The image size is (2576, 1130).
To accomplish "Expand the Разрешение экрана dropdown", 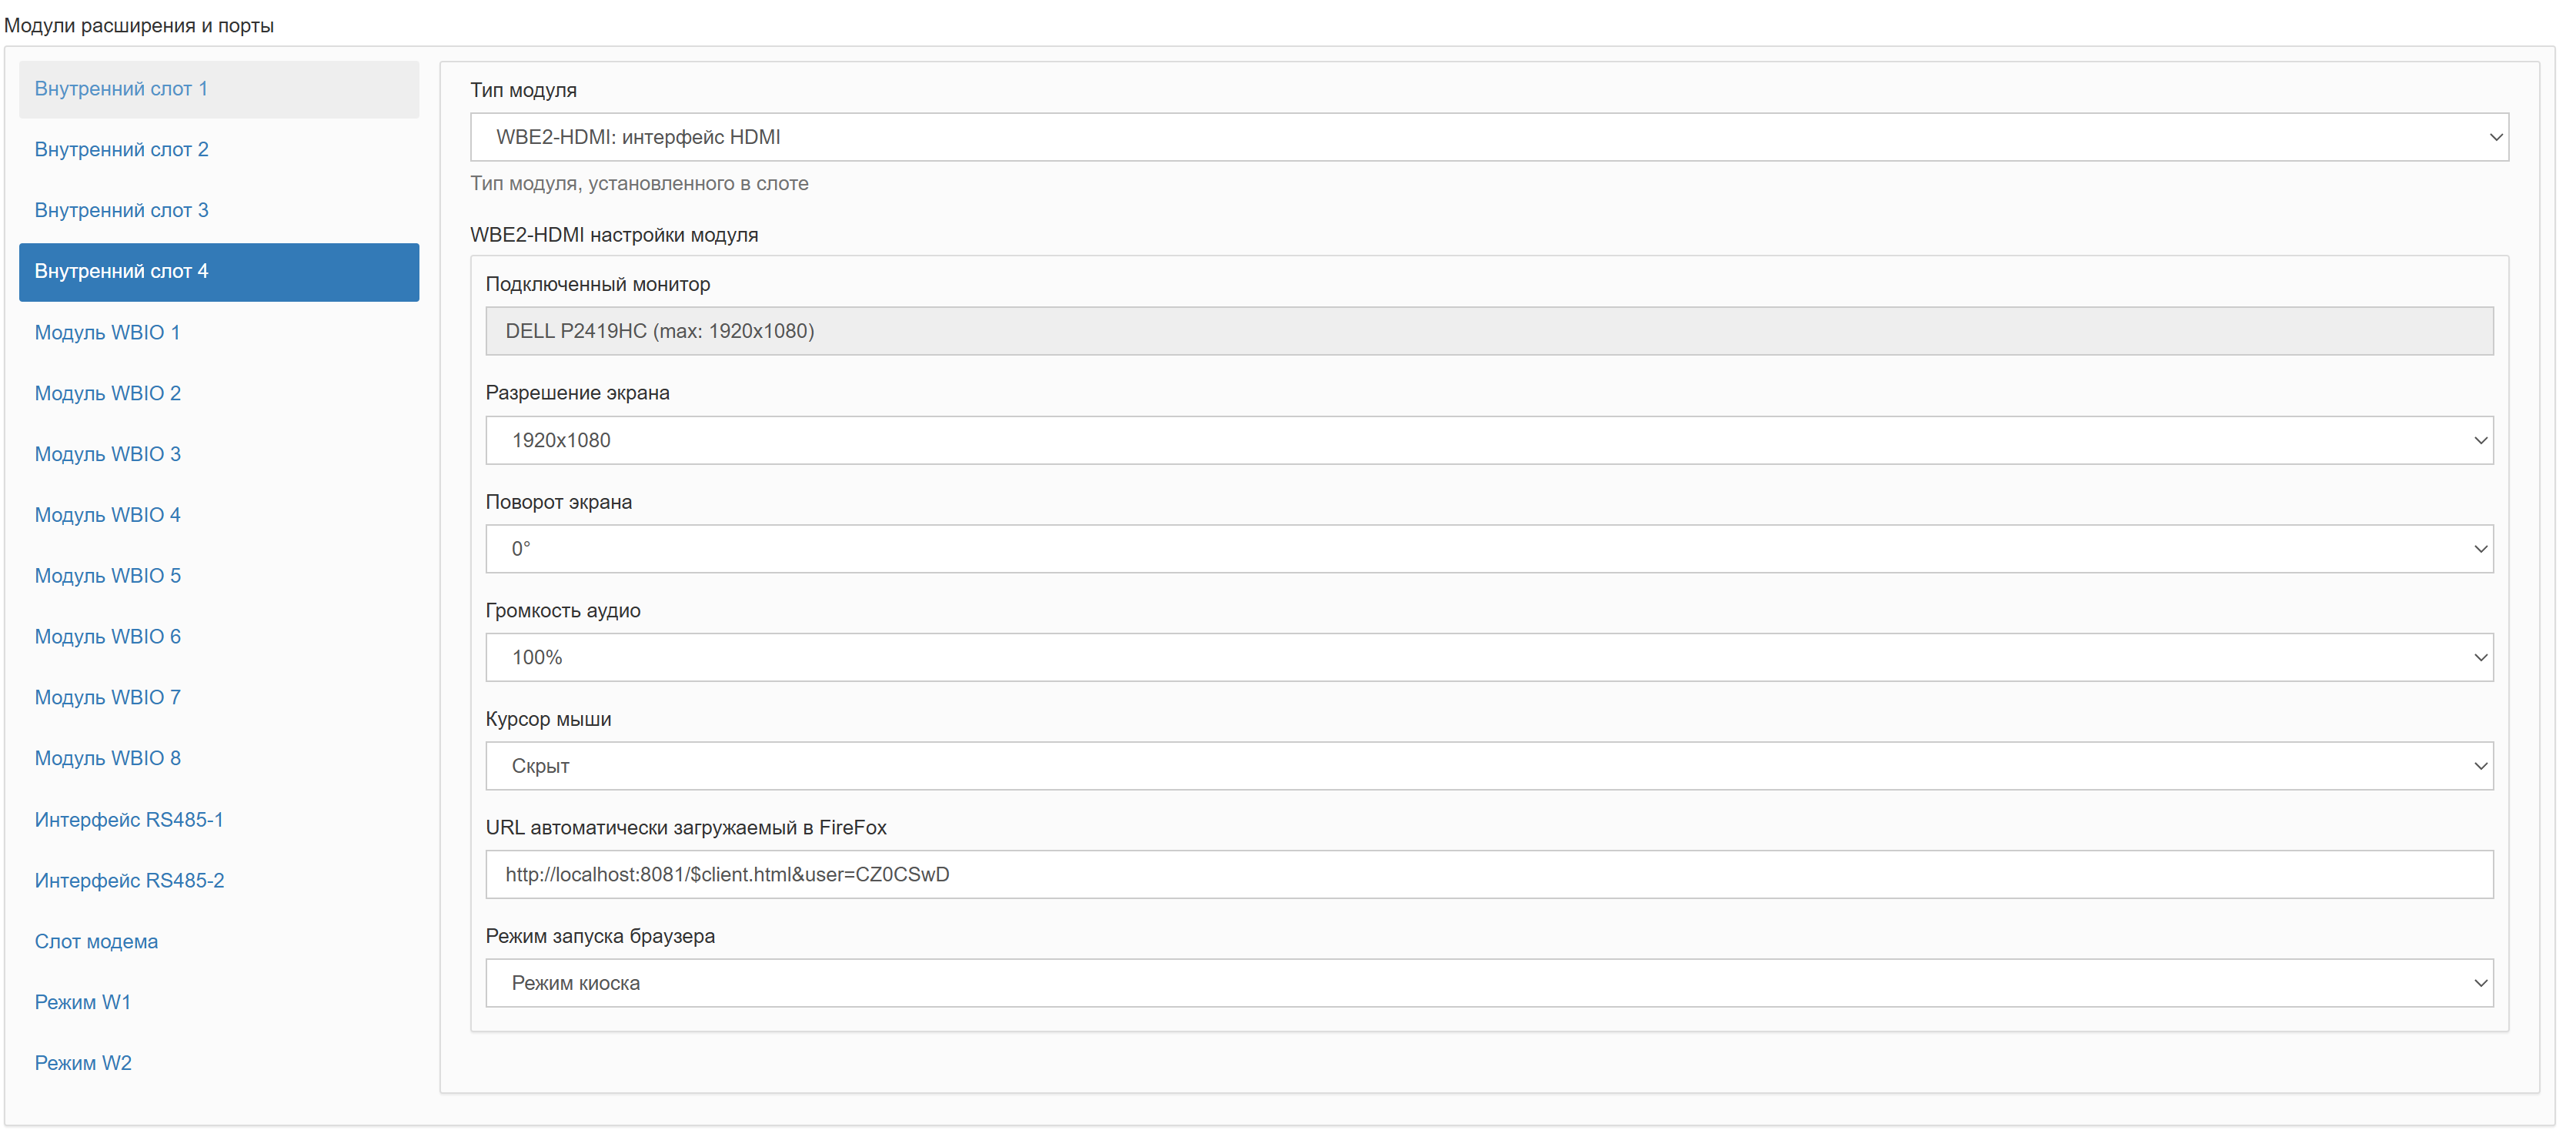I will pos(1488,440).
